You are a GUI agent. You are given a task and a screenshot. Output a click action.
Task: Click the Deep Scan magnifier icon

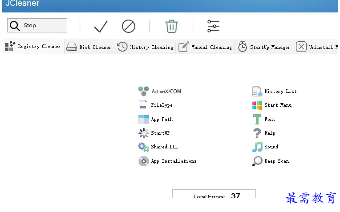click(257, 161)
